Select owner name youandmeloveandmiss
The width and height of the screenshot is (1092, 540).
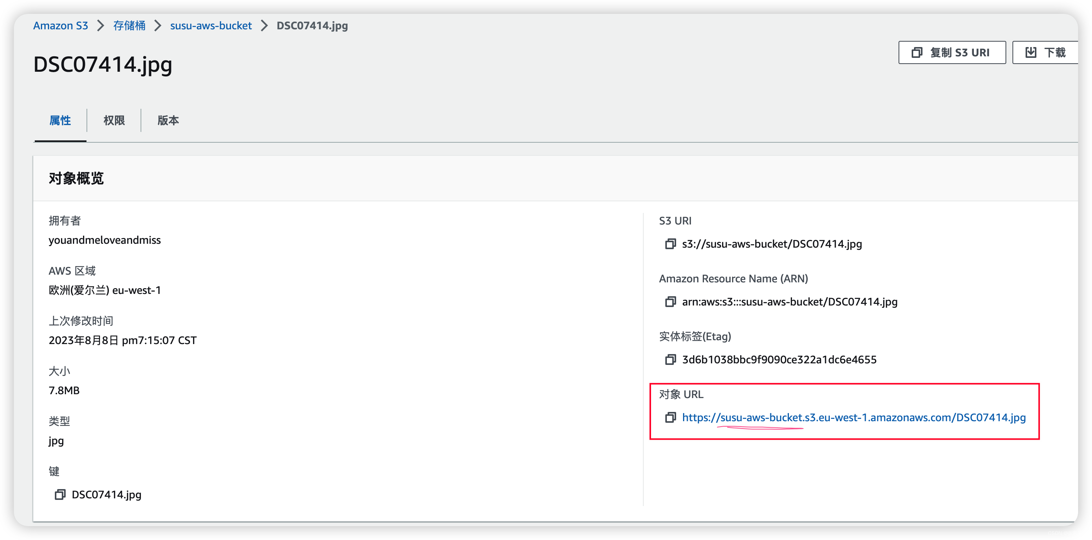click(x=105, y=240)
